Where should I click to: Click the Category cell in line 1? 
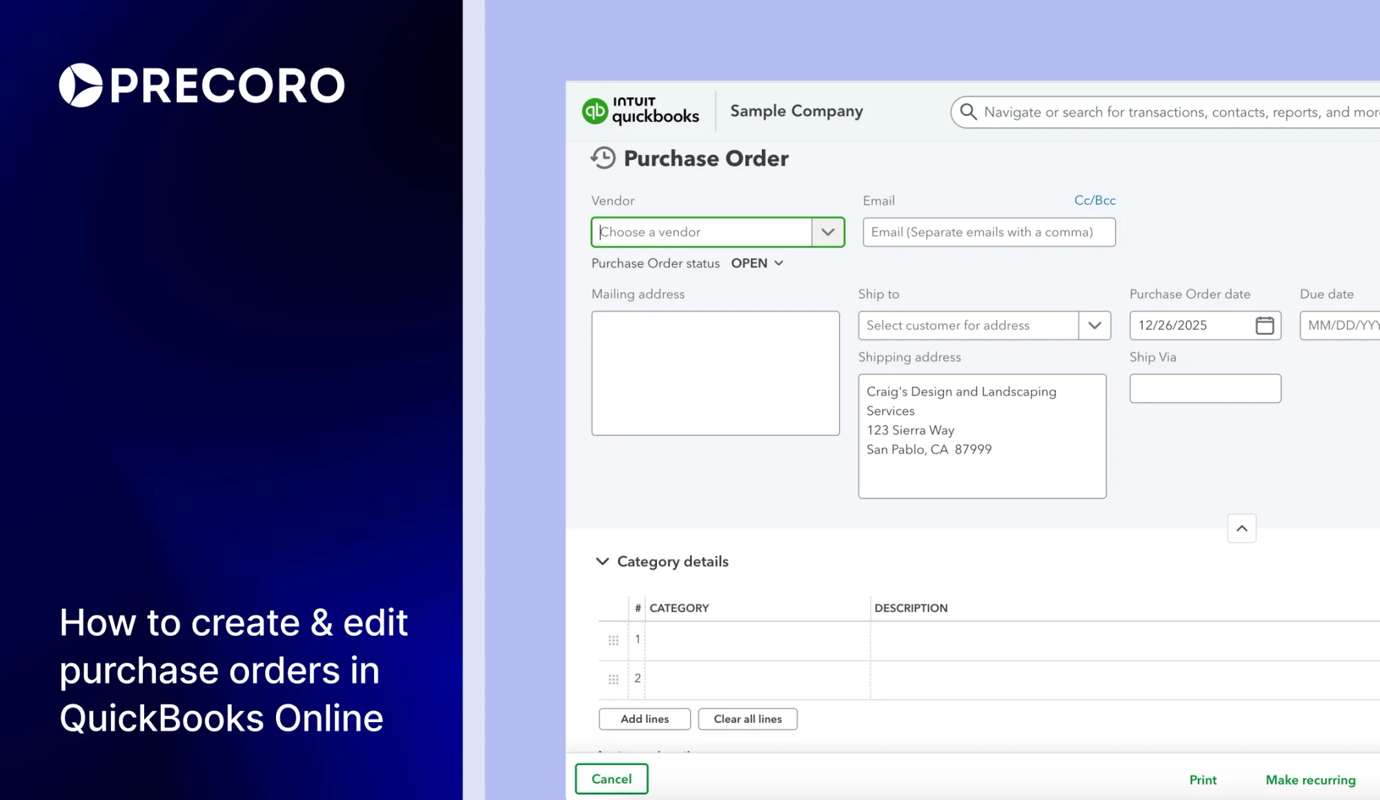(757, 640)
